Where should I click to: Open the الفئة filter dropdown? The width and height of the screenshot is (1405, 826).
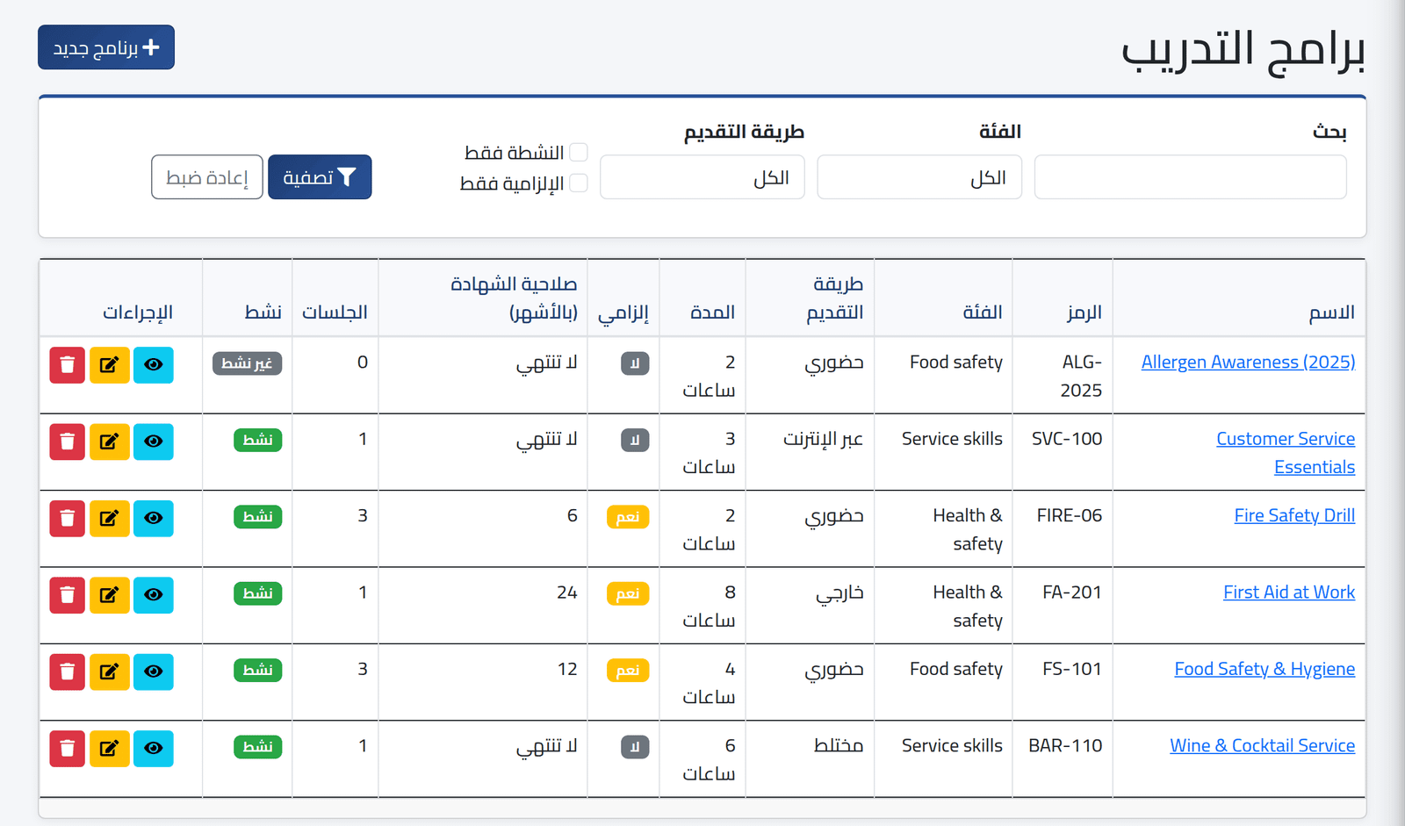(919, 177)
